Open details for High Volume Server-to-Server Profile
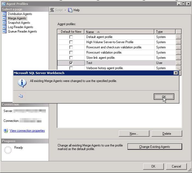This screenshot has height=173, width=192. (x=178, y=42)
